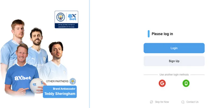Screen dimensions: 217x108
Task: Click the 8Xbet logo on blue jersey
Action: click(23, 78)
